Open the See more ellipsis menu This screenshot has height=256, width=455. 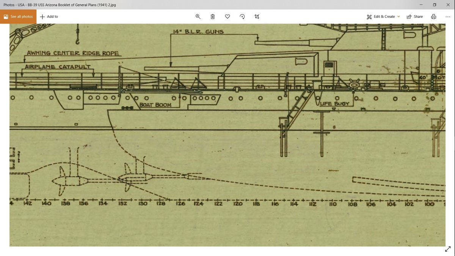click(447, 17)
